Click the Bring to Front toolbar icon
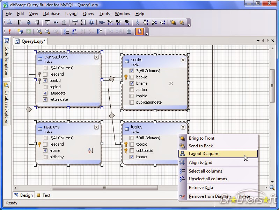This screenshot has height=210, width=279. click(x=173, y=22)
